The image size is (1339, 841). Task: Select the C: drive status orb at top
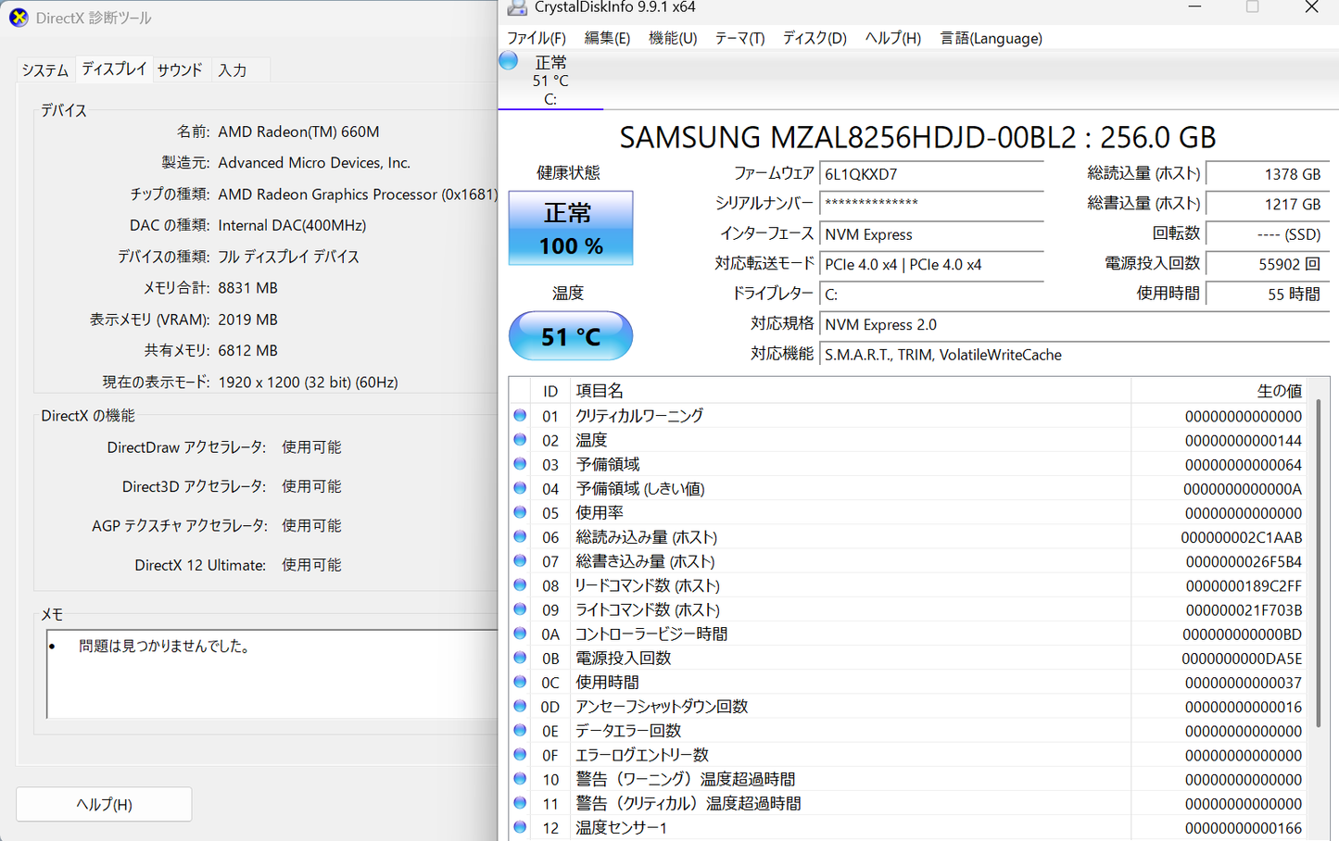point(509,61)
